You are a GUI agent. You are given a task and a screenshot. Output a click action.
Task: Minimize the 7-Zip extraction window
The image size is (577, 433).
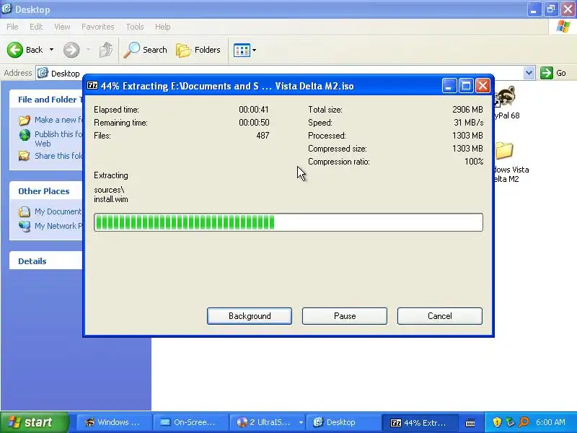pyautogui.click(x=449, y=86)
